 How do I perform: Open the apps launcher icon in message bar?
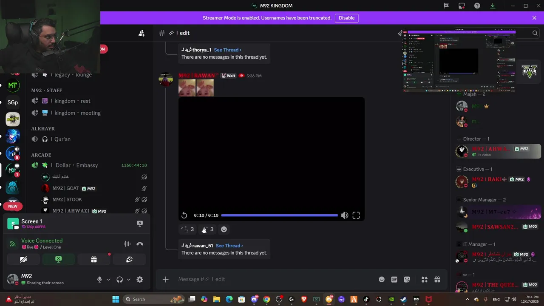424,279
